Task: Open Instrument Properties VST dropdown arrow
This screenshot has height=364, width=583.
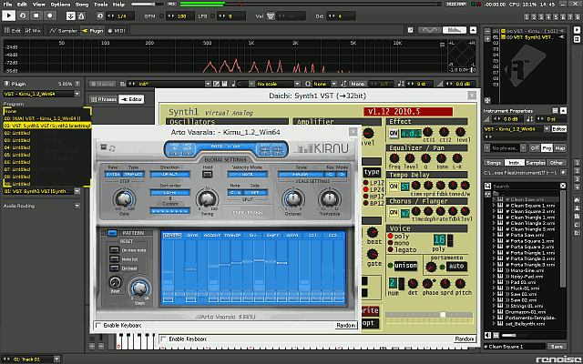Action: [x=547, y=129]
